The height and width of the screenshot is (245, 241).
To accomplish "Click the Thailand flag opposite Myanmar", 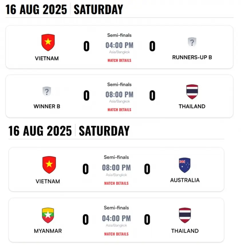I will click(x=185, y=215).
